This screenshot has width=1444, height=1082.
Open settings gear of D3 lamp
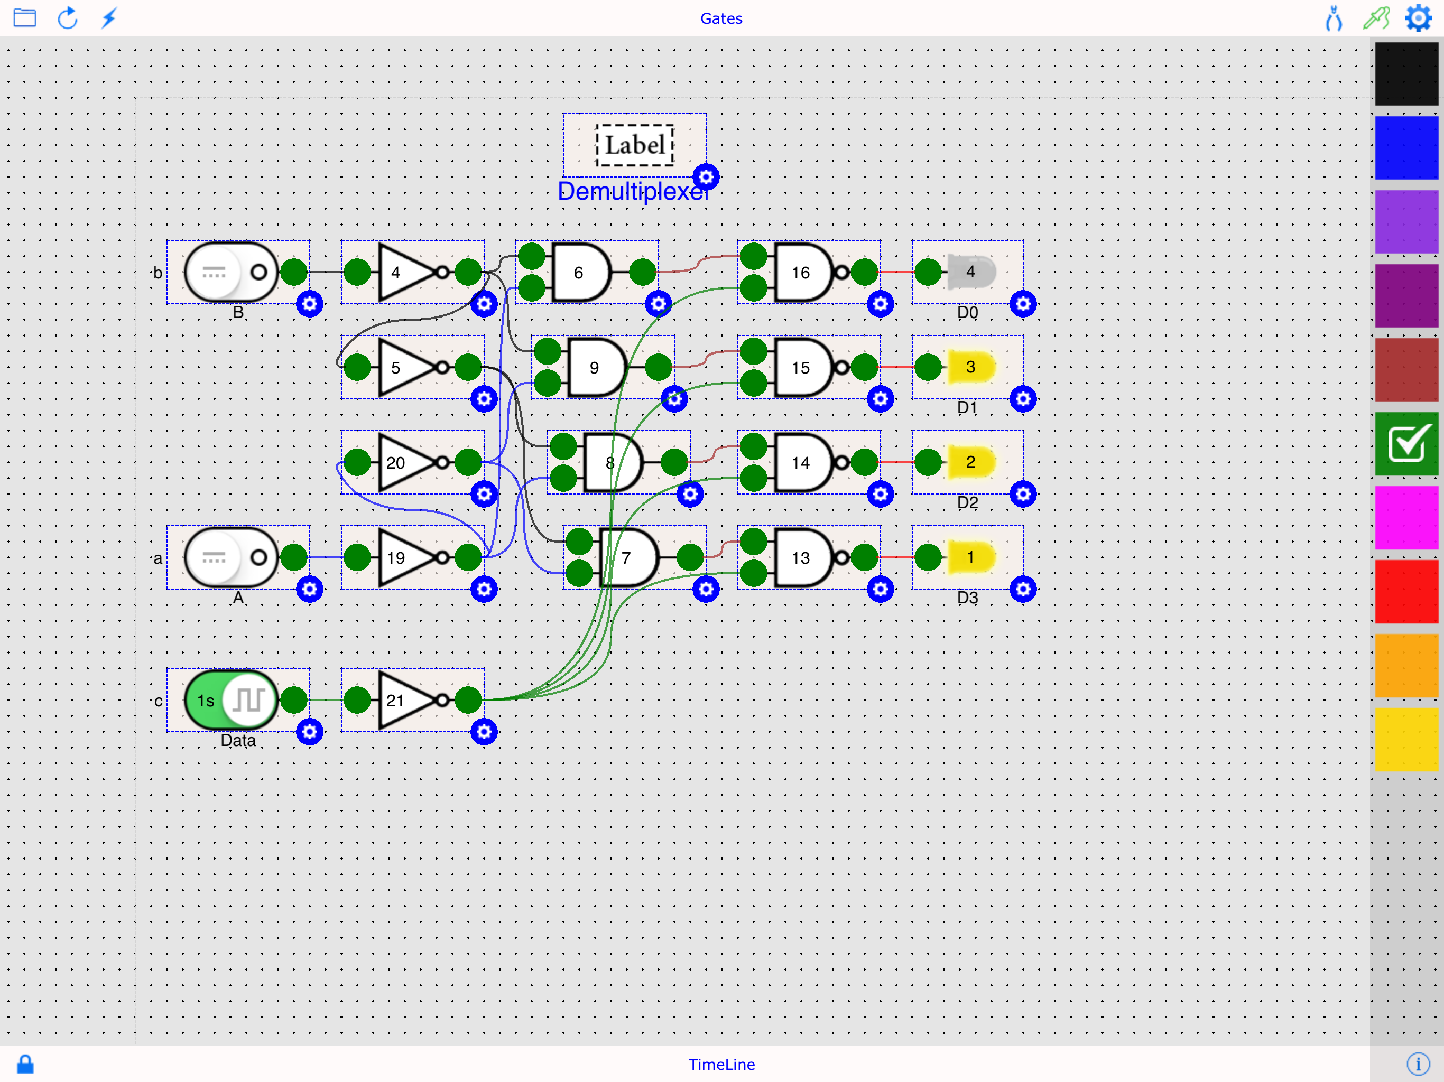tap(1023, 589)
